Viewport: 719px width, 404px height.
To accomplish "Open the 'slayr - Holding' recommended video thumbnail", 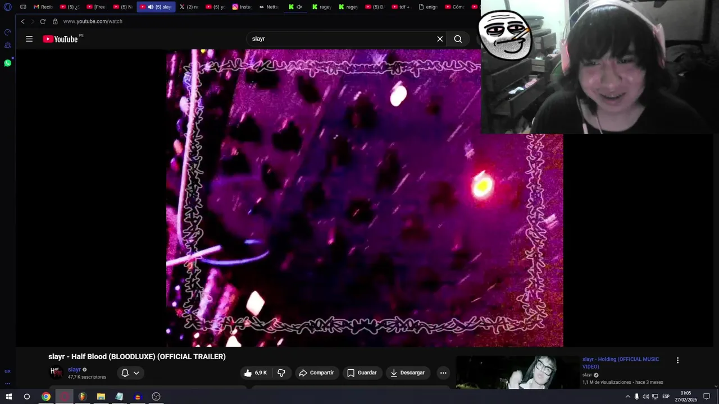I will [517, 372].
